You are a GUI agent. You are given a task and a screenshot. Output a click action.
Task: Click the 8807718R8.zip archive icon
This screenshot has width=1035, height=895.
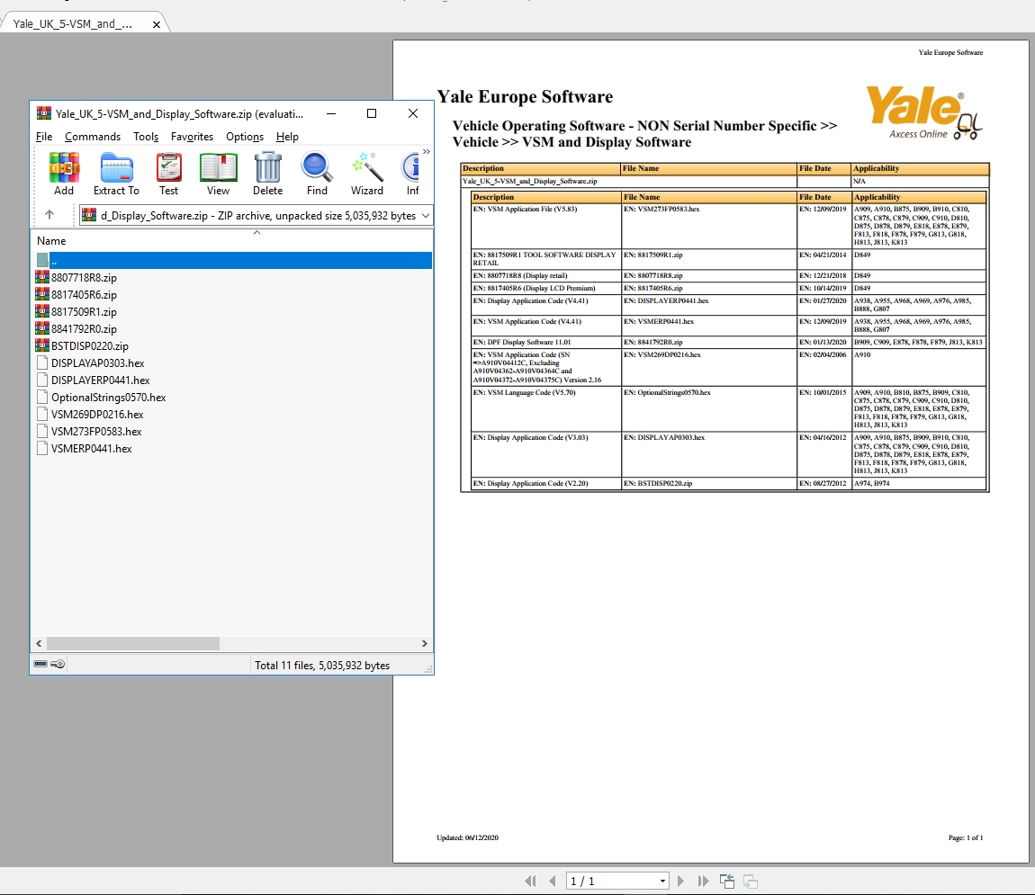(x=42, y=277)
